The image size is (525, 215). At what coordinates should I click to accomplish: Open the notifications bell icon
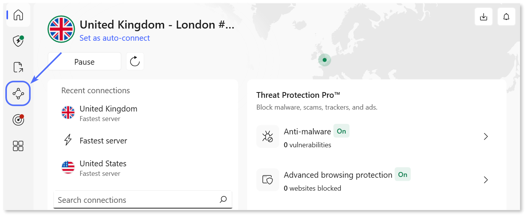pyautogui.click(x=506, y=17)
